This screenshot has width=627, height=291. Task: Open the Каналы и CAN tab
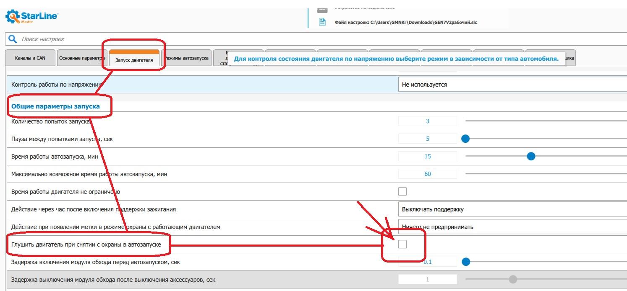pyautogui.click(x=30, y=58)
